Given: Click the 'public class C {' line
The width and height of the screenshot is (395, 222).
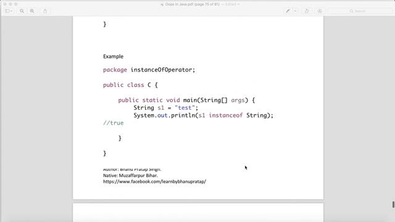Looking at the screenshot, I should tap(130, 85).
